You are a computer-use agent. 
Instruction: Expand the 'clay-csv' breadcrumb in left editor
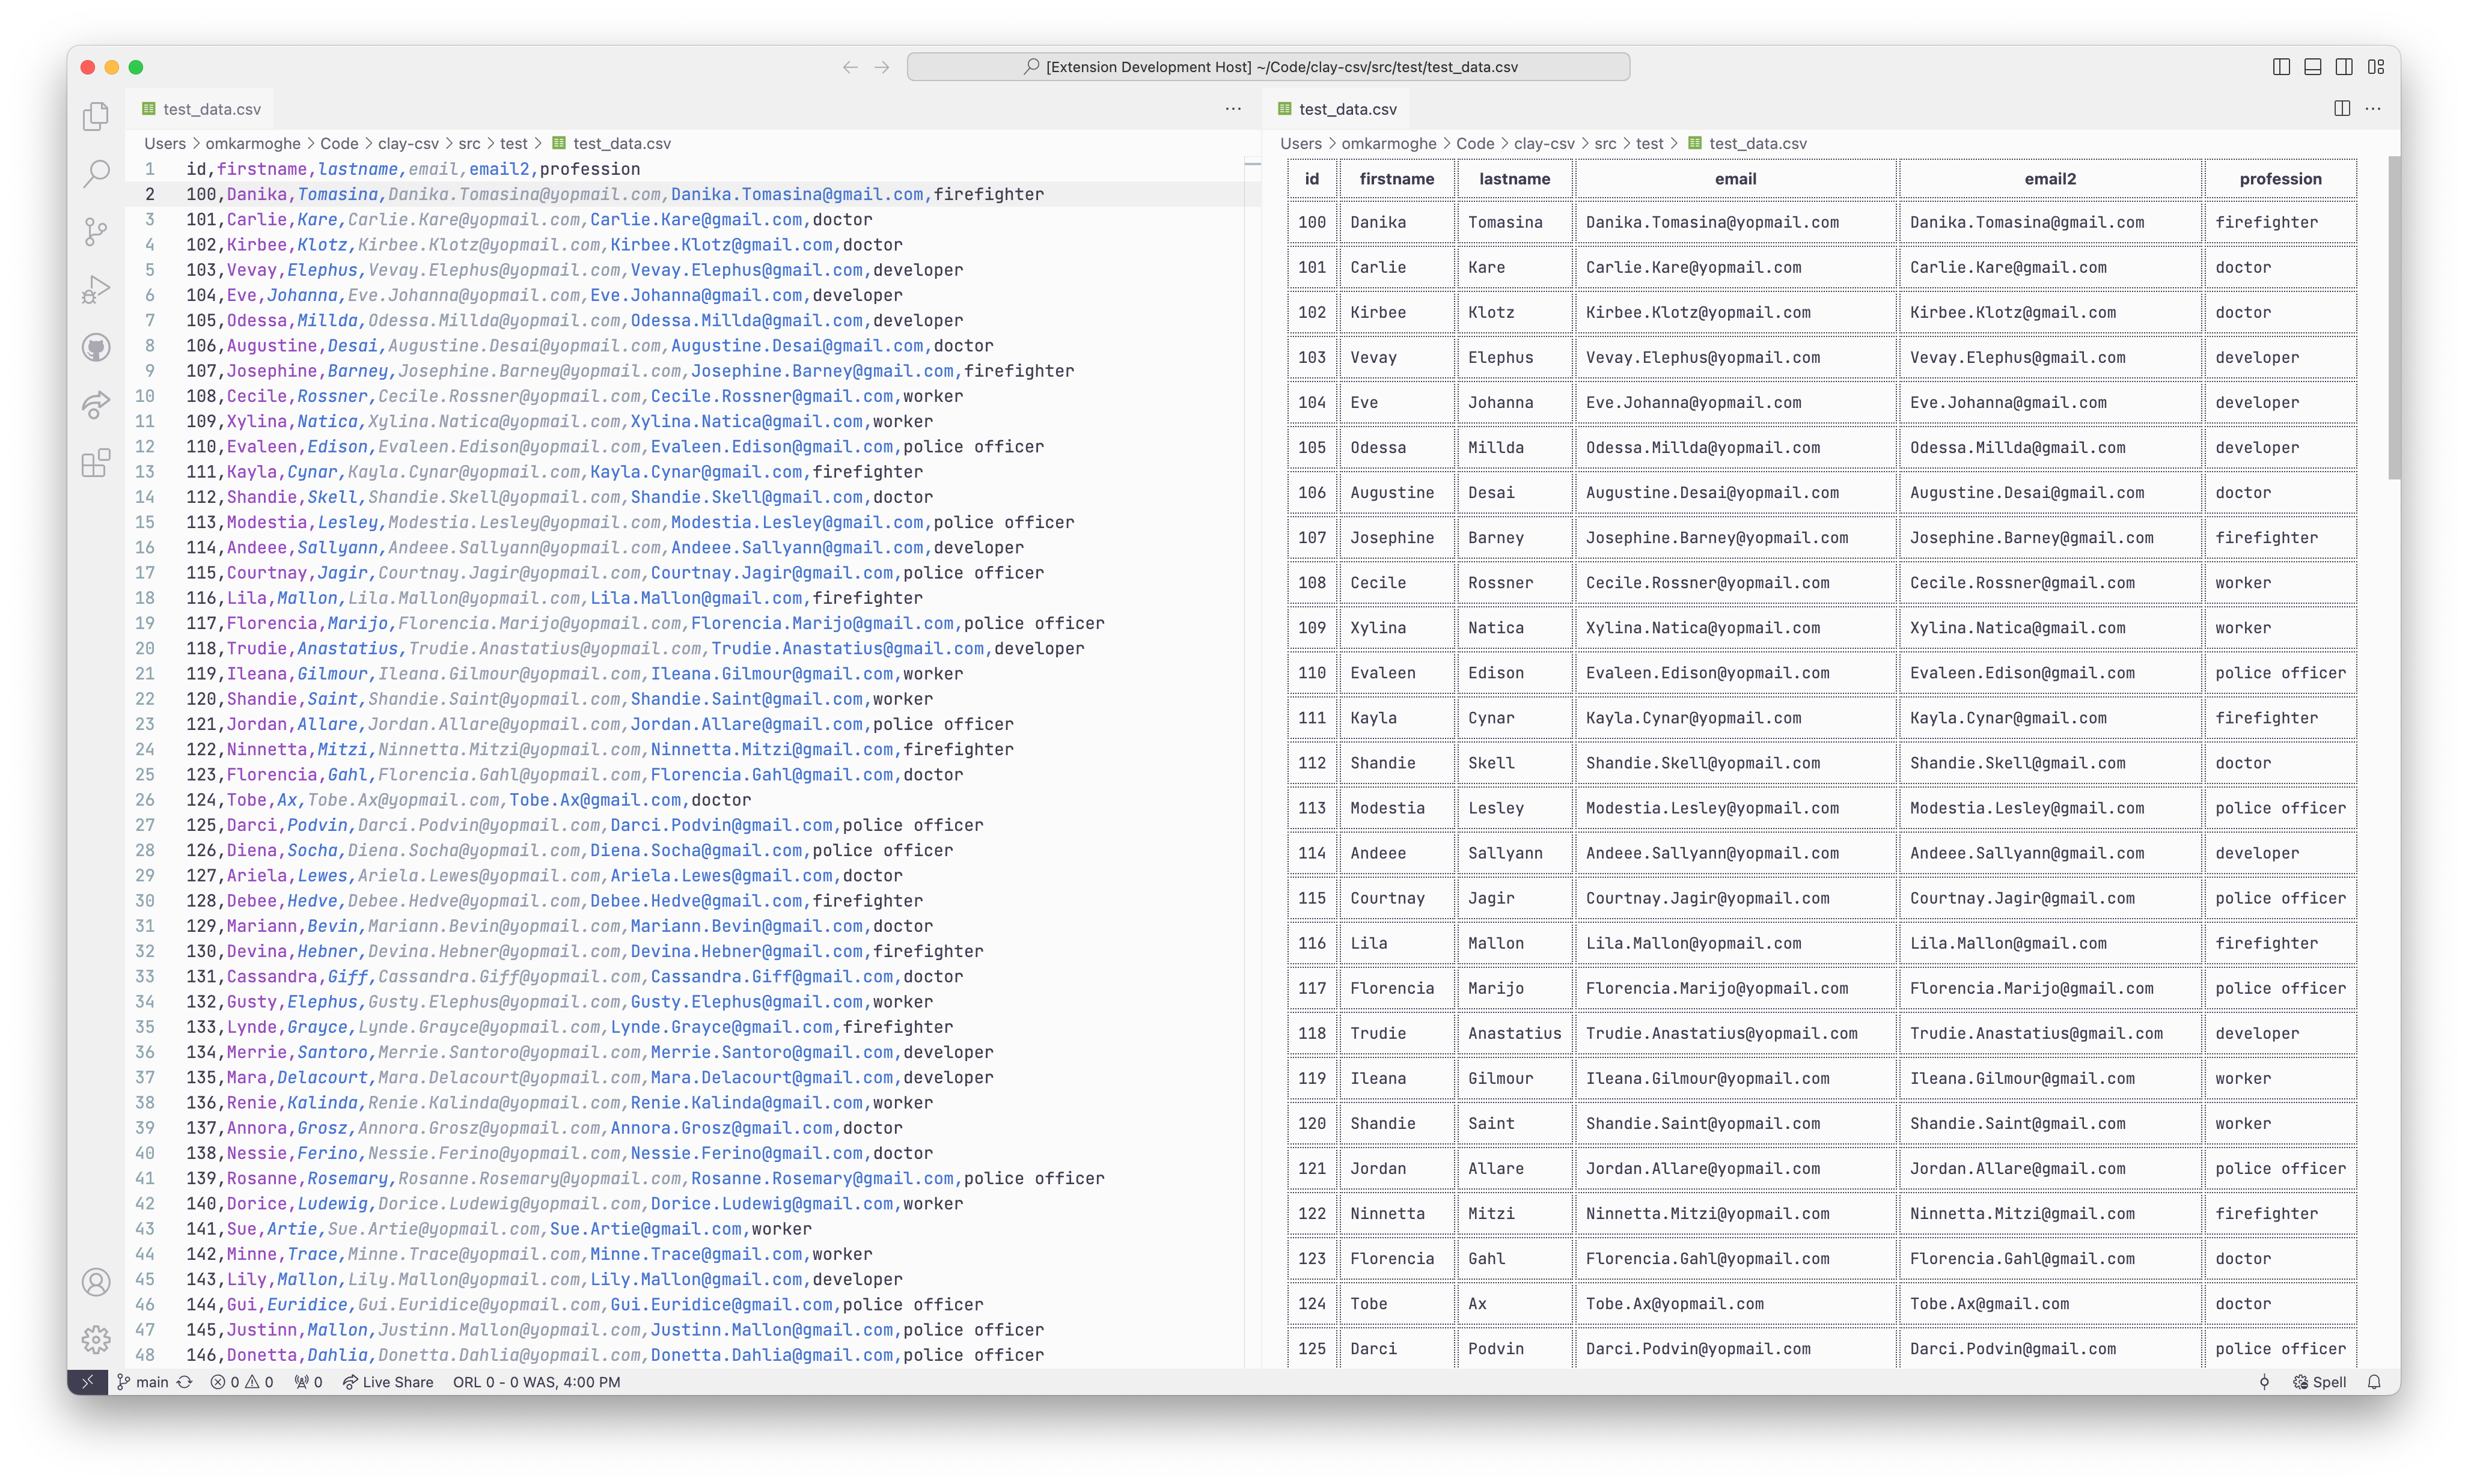[408, 143]
